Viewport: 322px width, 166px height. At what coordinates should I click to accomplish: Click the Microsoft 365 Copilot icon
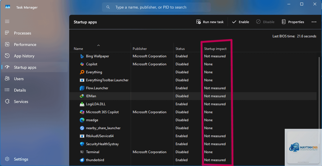[x=82, y=112]
